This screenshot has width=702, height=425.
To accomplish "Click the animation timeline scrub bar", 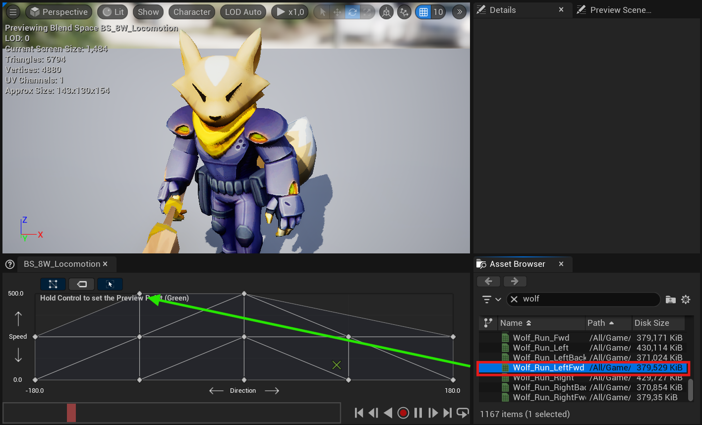I will [172, 413].
